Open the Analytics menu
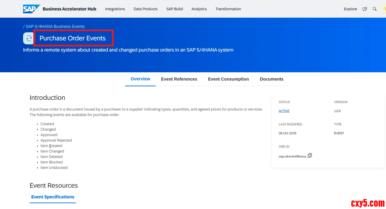 coord(199,9)
